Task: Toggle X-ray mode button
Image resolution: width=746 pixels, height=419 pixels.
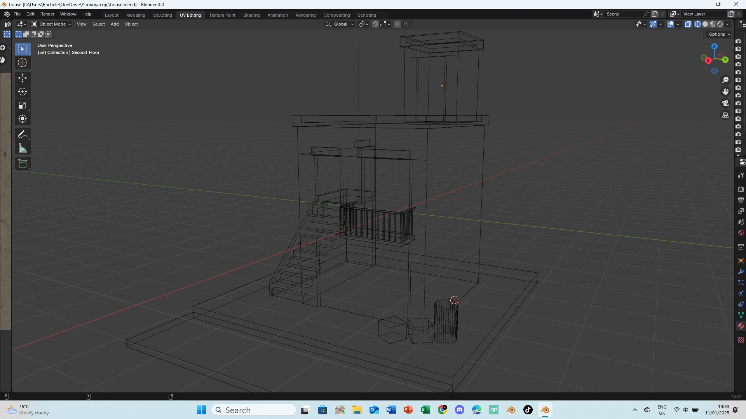Action: pyautogui.click(x=688, y=24)
